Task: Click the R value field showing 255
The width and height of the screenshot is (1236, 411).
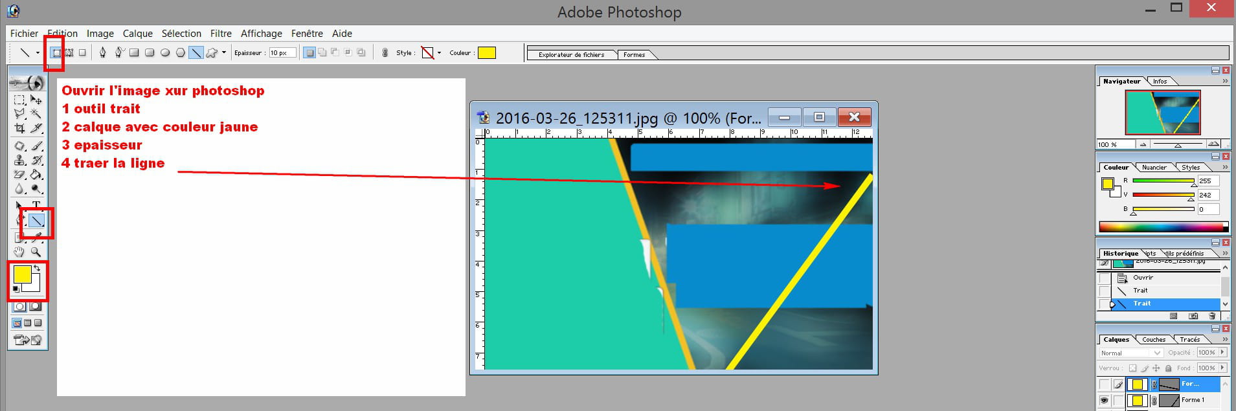Action: [x=1208, y=181]
